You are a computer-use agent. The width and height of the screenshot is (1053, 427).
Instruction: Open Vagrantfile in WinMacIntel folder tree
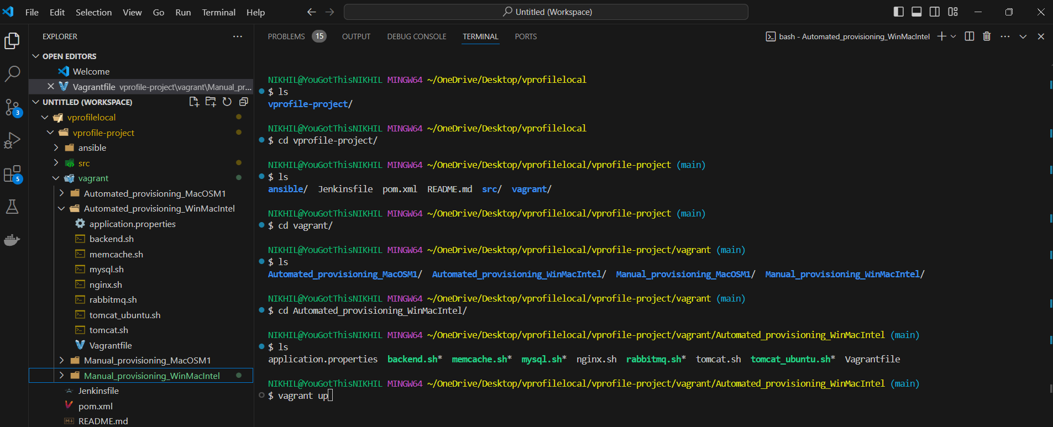click(x=111, y=345)
